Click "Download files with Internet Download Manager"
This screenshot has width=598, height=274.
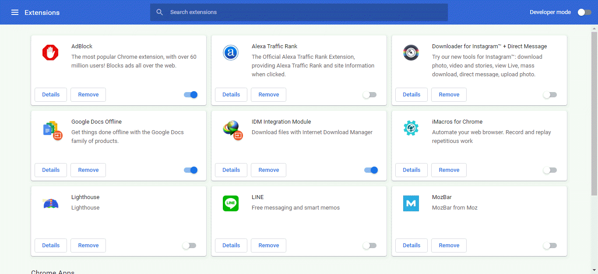[x=312, y=132]
